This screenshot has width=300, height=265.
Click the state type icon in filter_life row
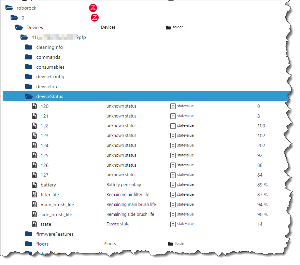[173, 195]
